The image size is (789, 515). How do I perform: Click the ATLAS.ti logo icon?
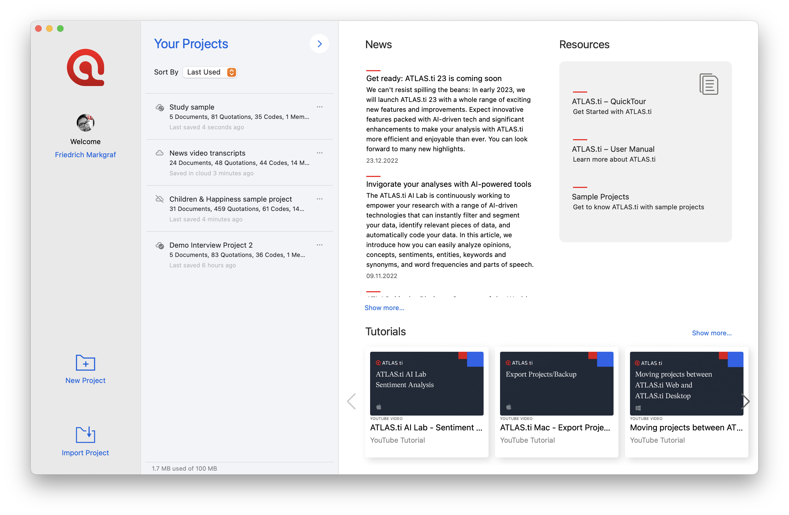click(86, 68)
